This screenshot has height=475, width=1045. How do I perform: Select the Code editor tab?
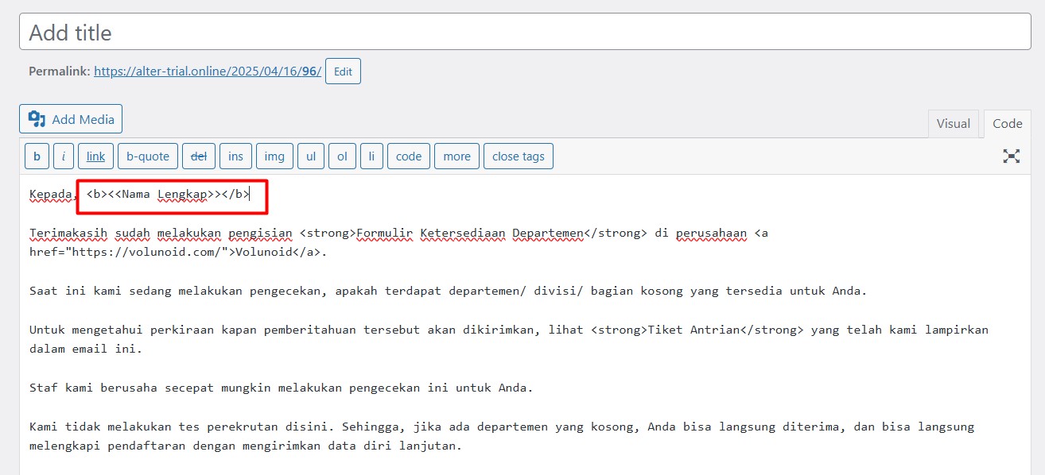click(1008, 124)
